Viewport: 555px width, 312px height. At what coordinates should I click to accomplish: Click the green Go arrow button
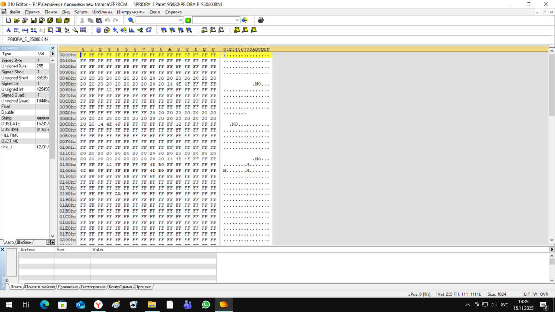click(188, 20)
